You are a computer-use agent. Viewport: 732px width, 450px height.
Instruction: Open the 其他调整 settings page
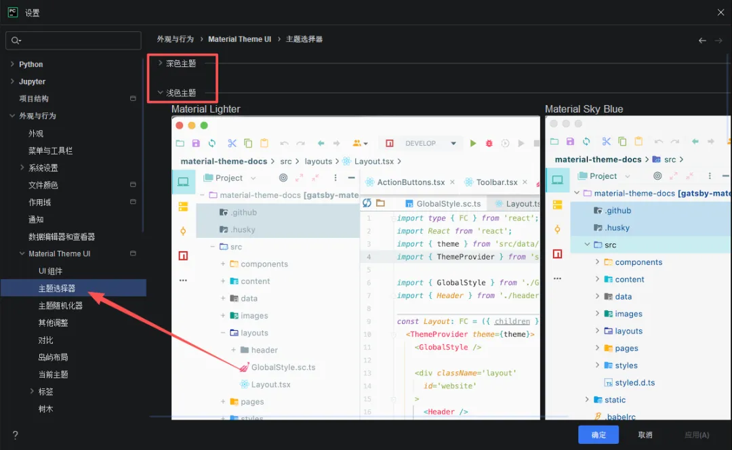coord(54,323)
